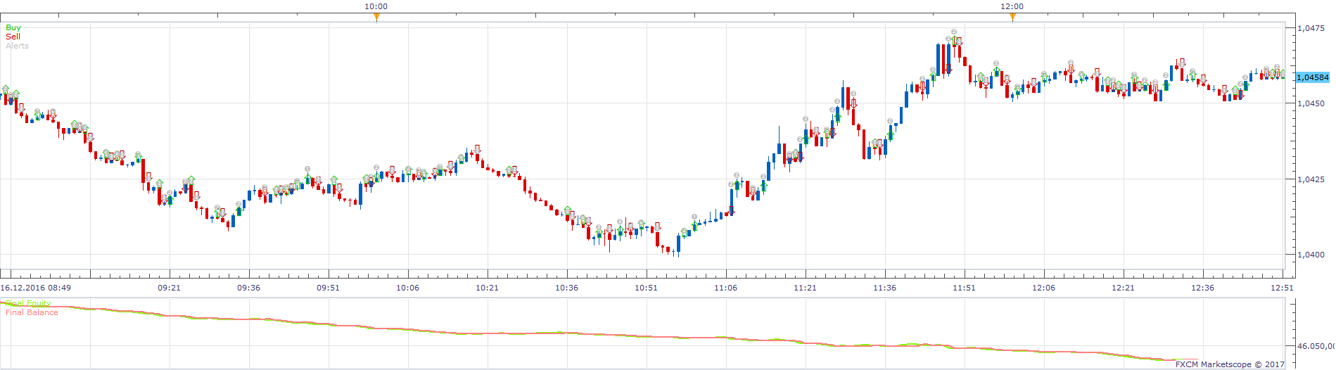Screen dimensions: 1336x370
Task: Toggle the Sell legend label
Action: [x=13, y=37]
